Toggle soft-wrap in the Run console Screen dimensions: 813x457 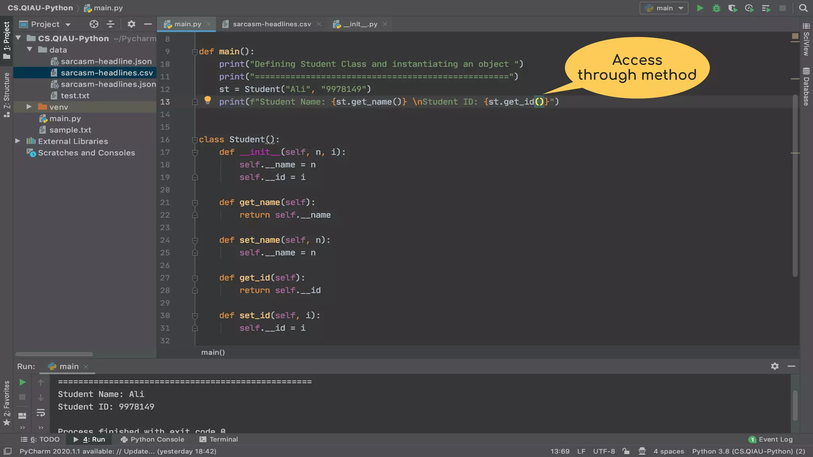pyautogui.click(x=40, y=413)
